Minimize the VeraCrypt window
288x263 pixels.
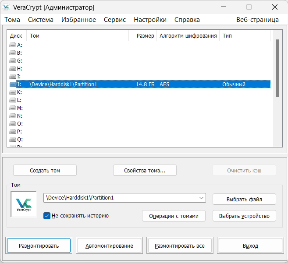point(224,7)
